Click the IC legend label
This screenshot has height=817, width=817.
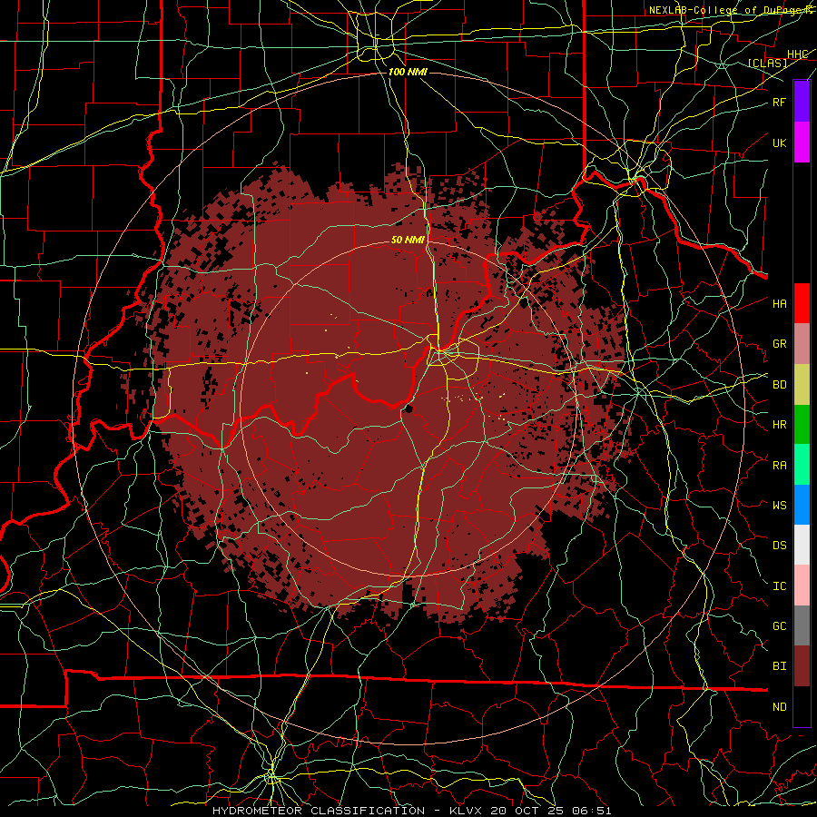point(779,586)
